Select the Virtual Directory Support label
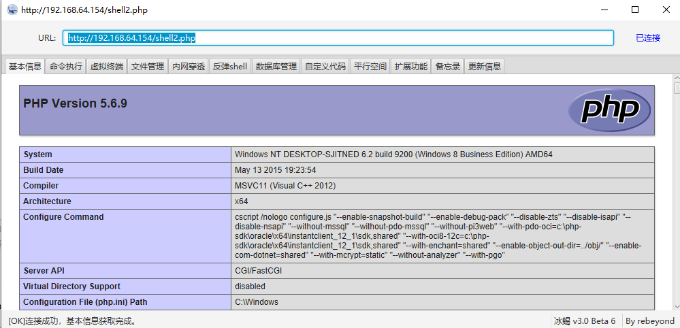 125,286
